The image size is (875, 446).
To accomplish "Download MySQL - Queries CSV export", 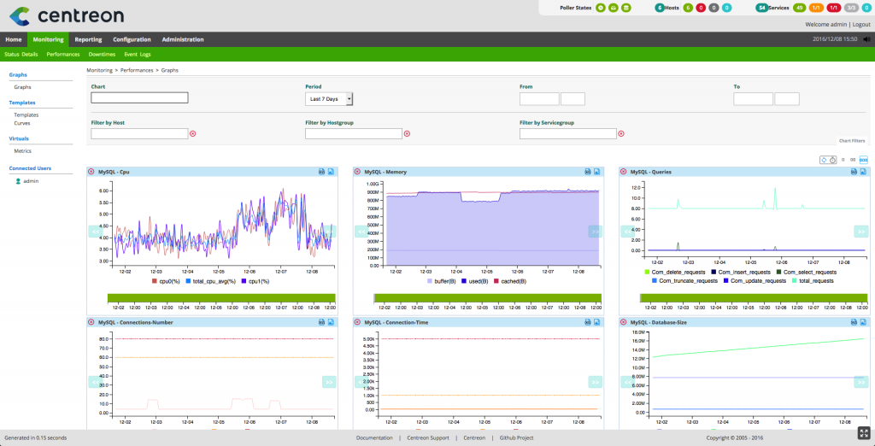I will (854, 172).
